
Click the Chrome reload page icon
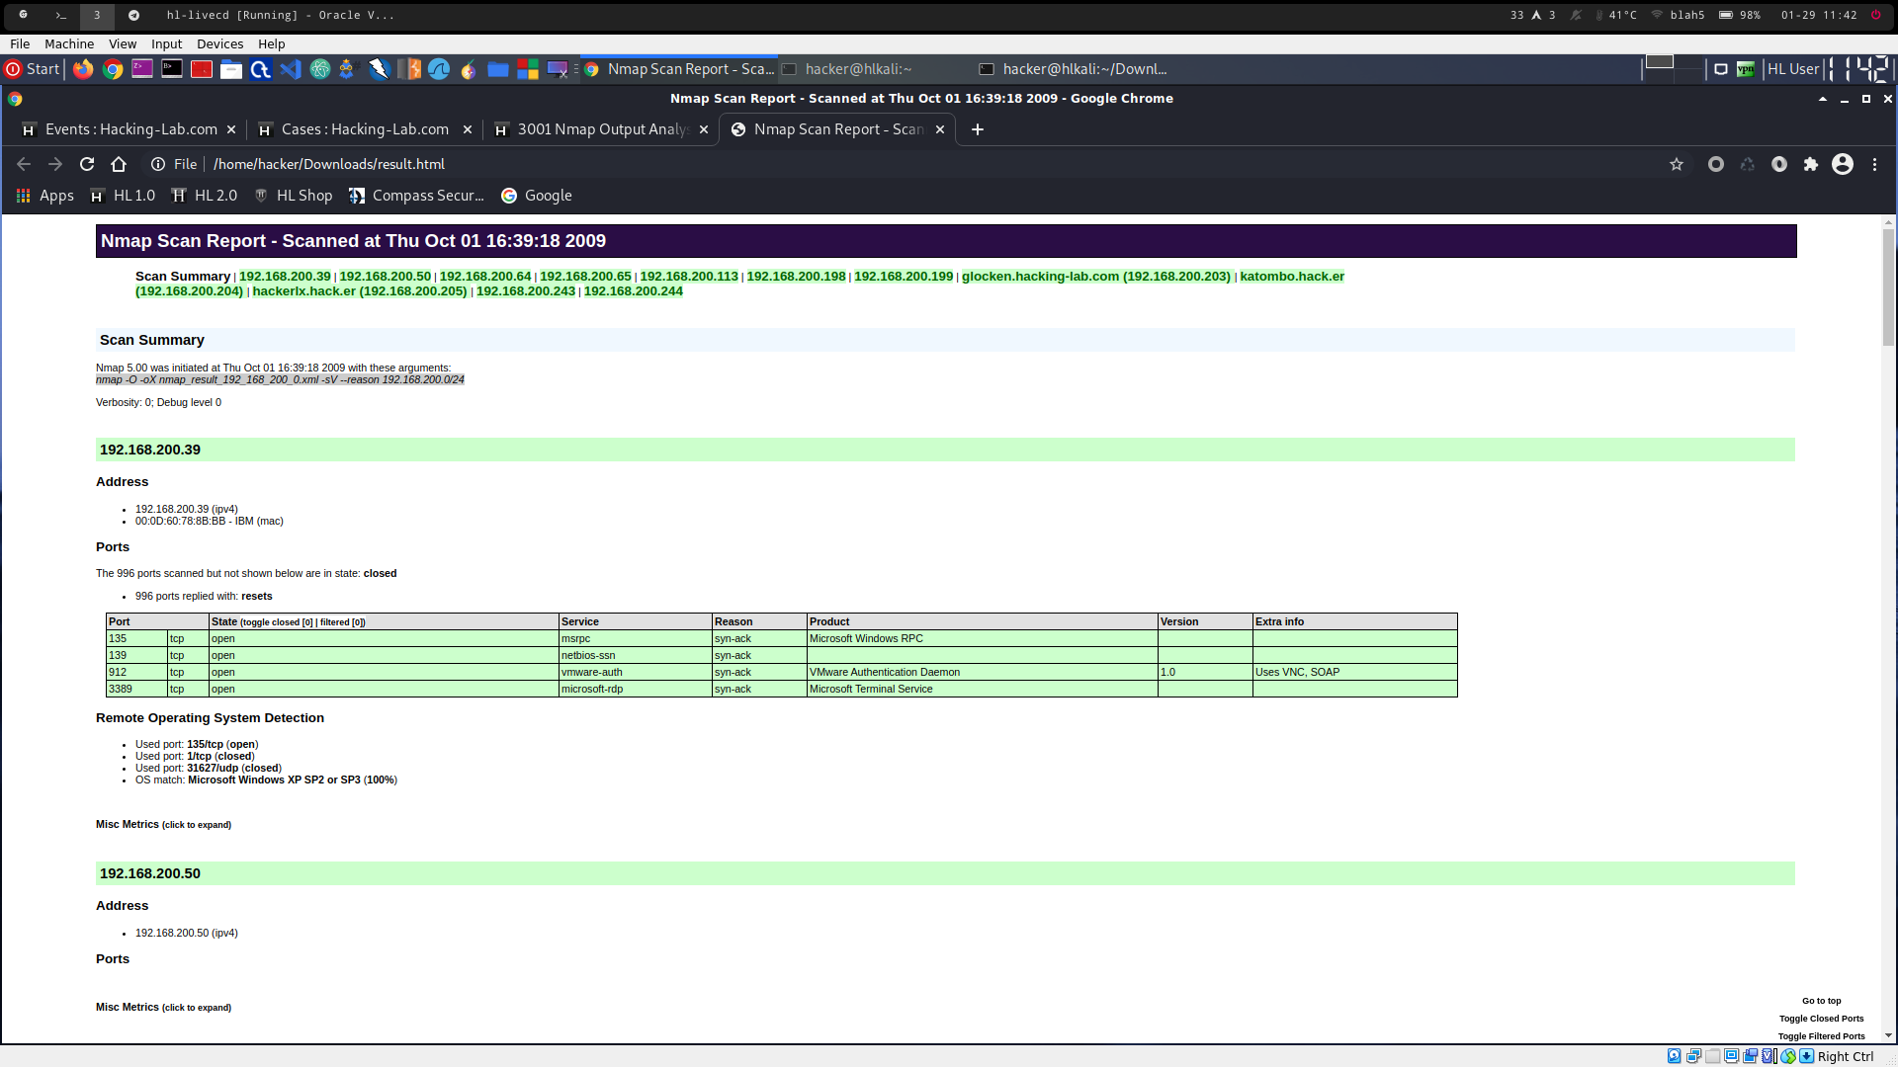[x=87, y=164]
